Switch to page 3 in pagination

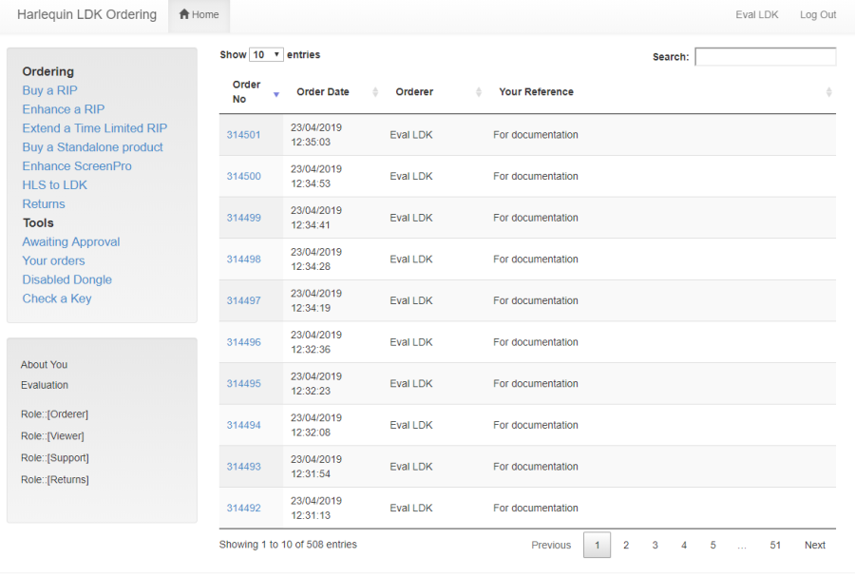[x=655, y=546]
